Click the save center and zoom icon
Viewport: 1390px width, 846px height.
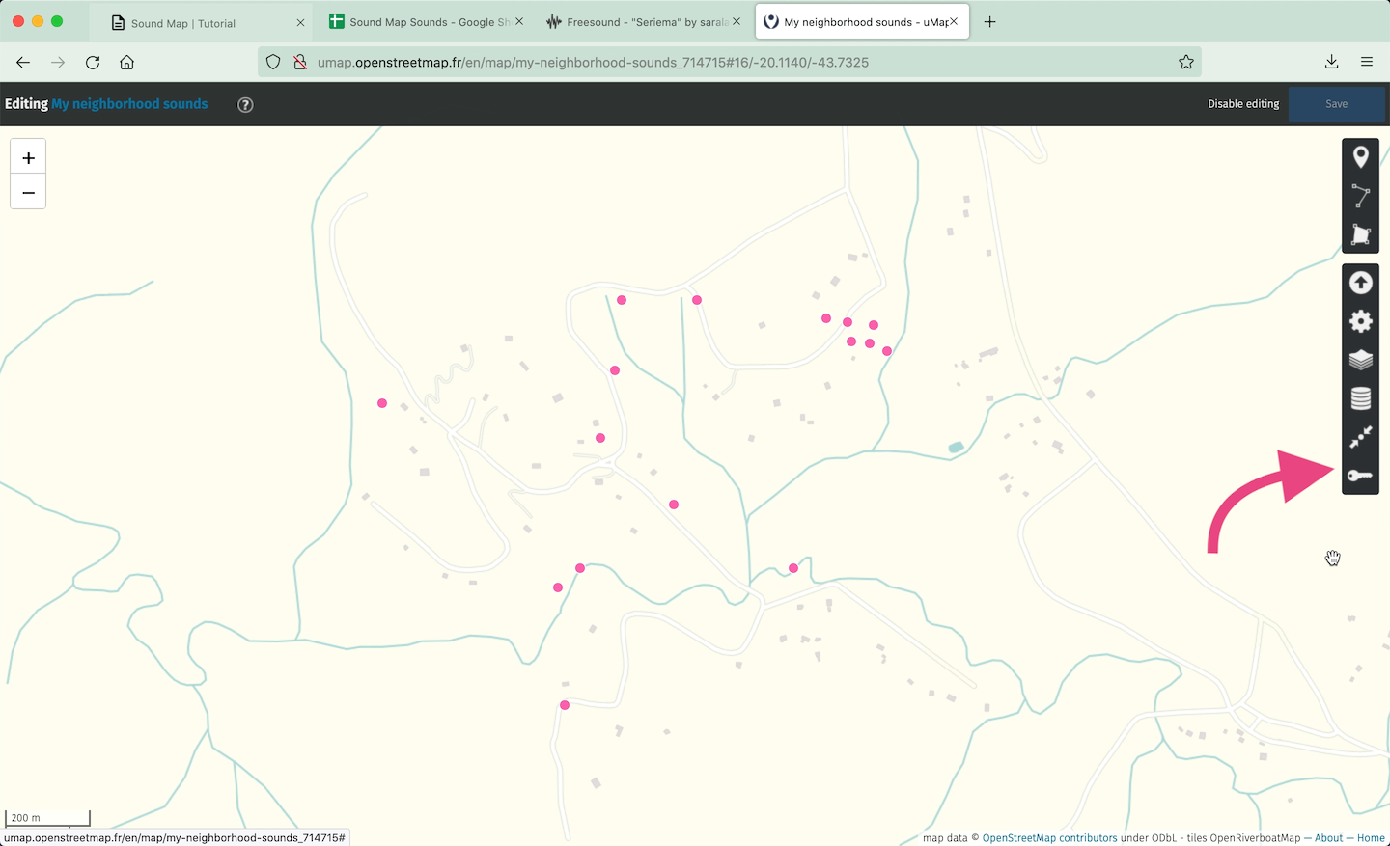1360,437
